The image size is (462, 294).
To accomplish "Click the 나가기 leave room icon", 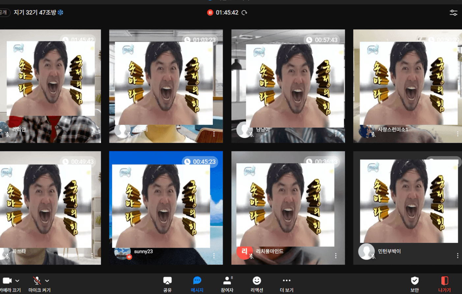I will [x=445, y=281].
